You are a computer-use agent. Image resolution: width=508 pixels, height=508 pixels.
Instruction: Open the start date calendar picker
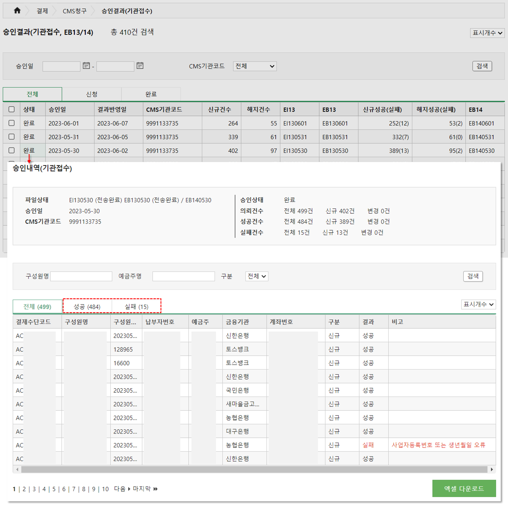[x=86, y=66]
